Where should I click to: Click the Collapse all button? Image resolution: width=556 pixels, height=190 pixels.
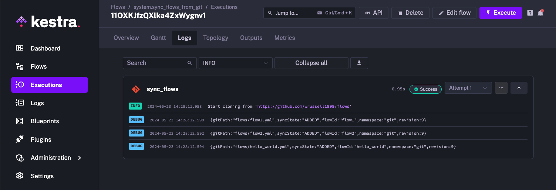click(x=311, y=63)
